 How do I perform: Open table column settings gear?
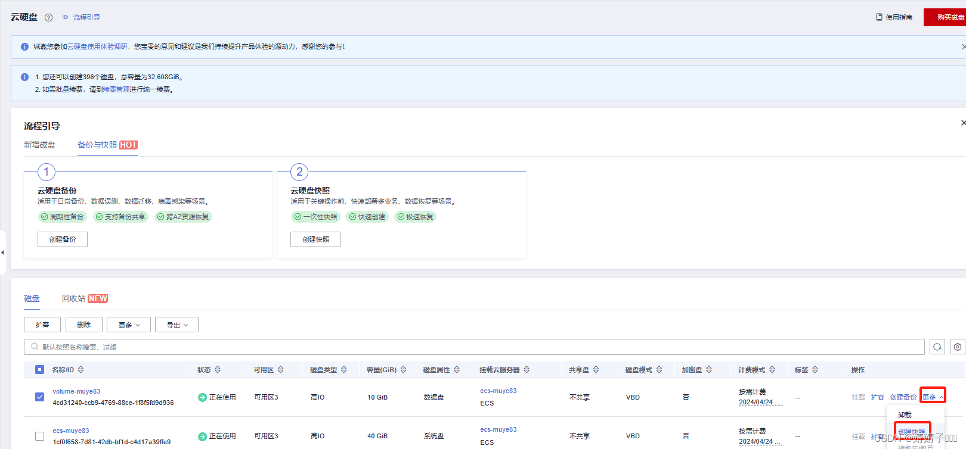point(958,347)
